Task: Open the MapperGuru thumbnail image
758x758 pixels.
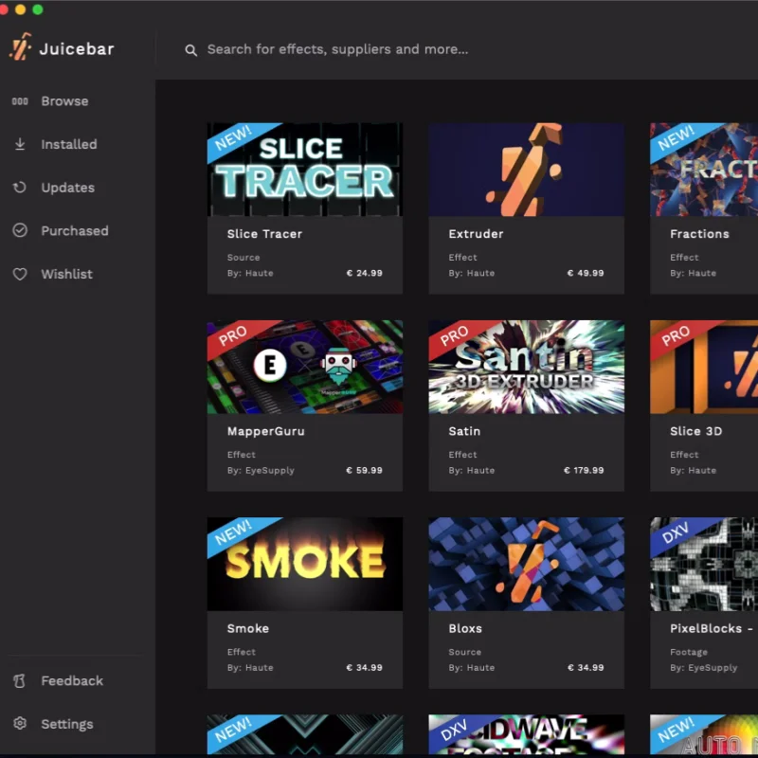Action: [x=304, y=367]
